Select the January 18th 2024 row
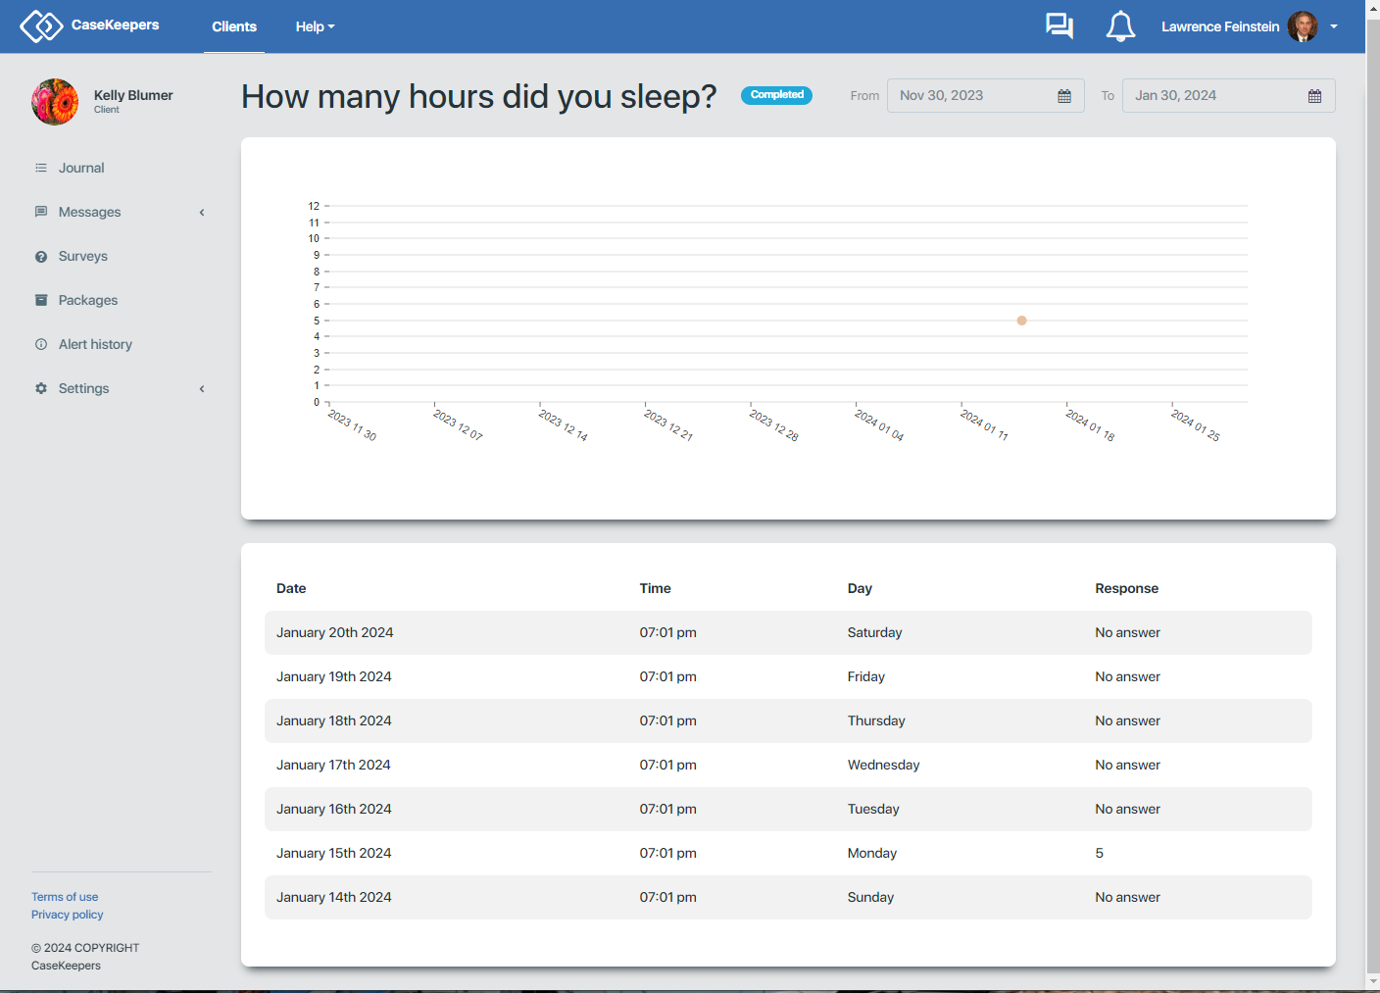This screenshot has height=993, width=1380. [788, 720]
